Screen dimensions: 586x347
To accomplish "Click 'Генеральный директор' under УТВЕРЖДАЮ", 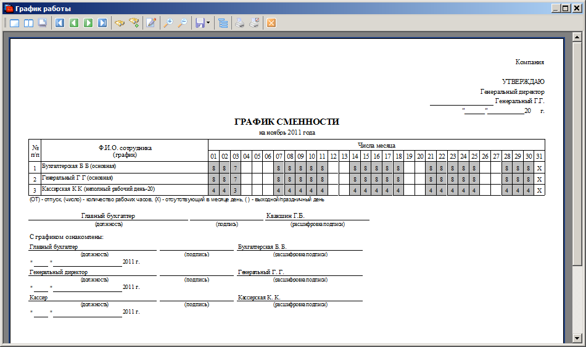I will (513, 91).
